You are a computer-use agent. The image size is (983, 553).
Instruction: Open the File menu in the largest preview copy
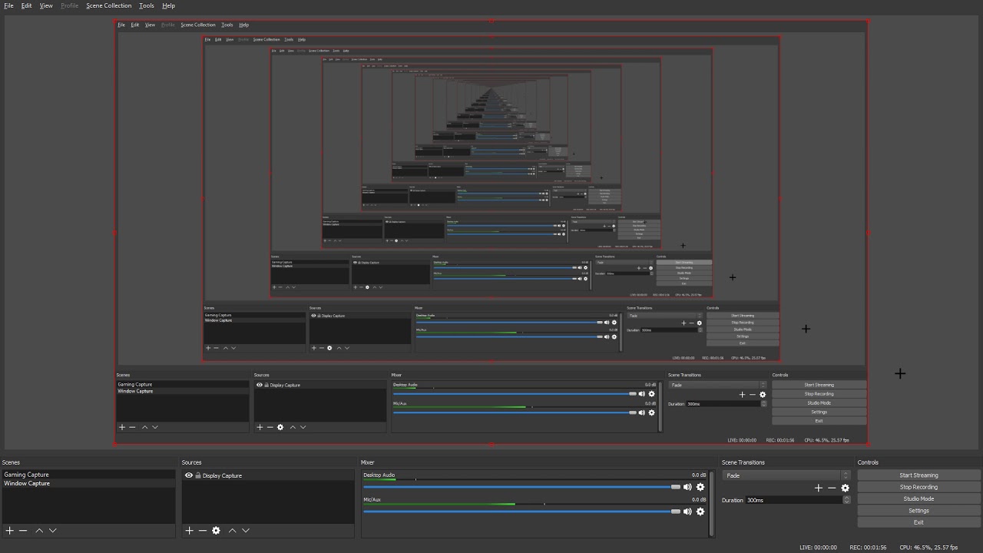point(121,25)
